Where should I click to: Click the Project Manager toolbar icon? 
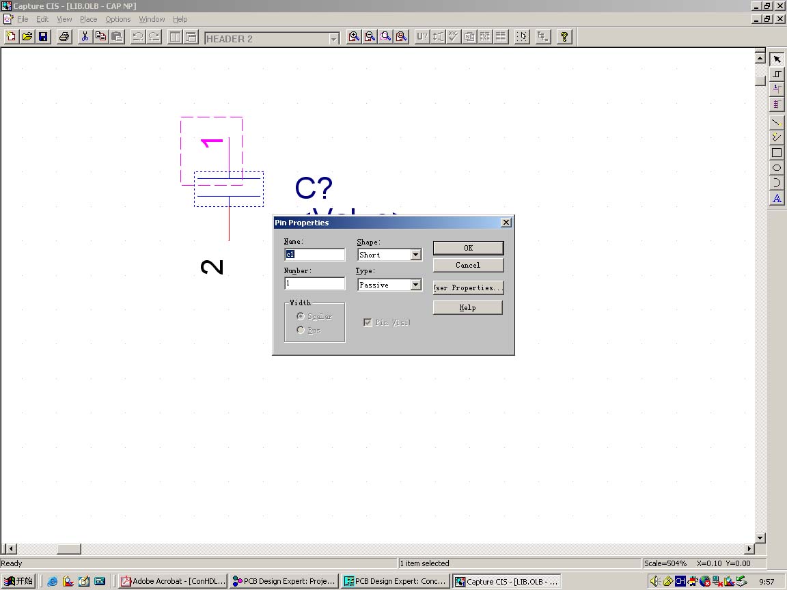543,37
